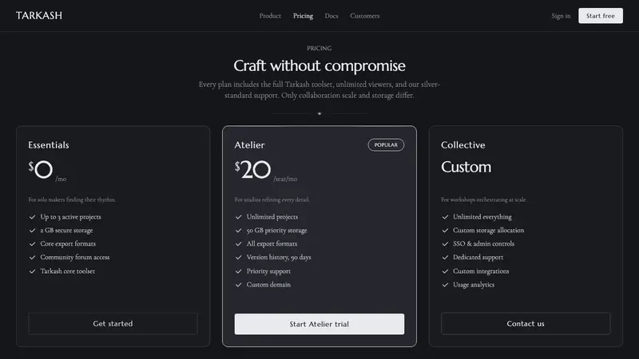
Task: Click checkmark beside Unlimited everything
Action: coord(445,217)
